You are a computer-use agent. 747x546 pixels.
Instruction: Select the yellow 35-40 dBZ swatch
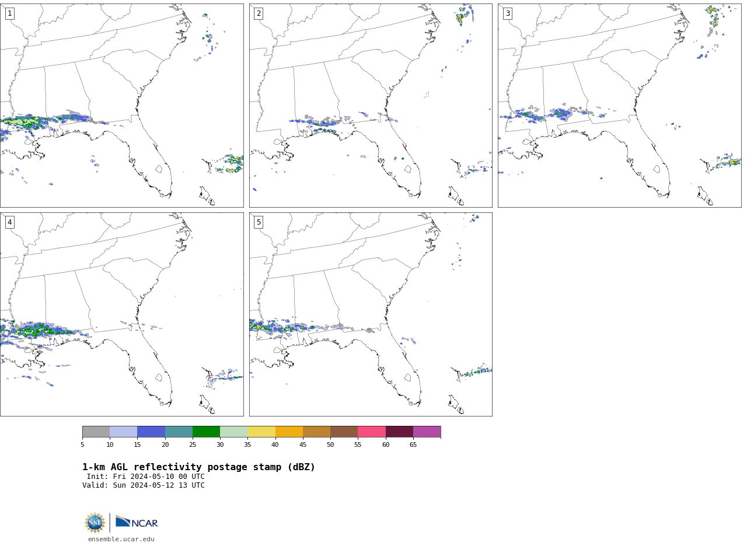261,432
